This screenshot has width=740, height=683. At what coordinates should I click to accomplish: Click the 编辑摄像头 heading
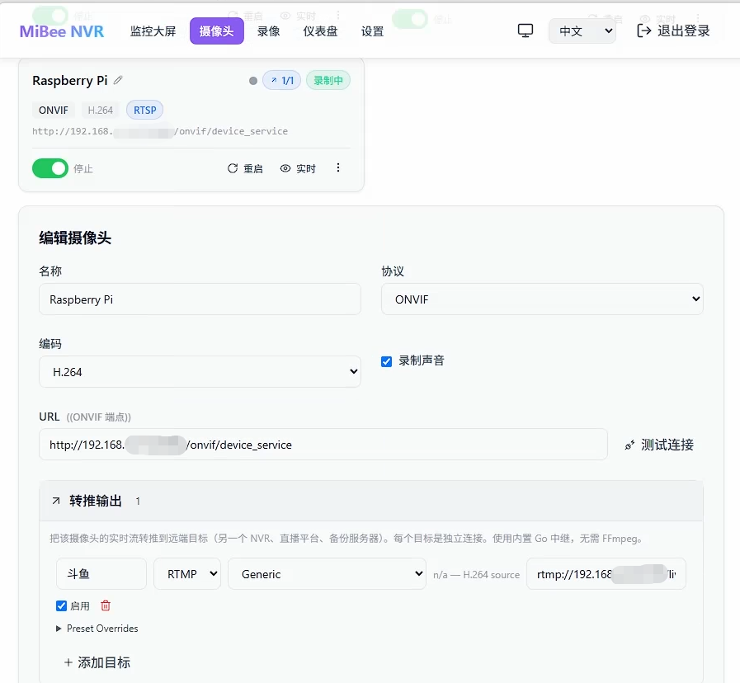75,238
